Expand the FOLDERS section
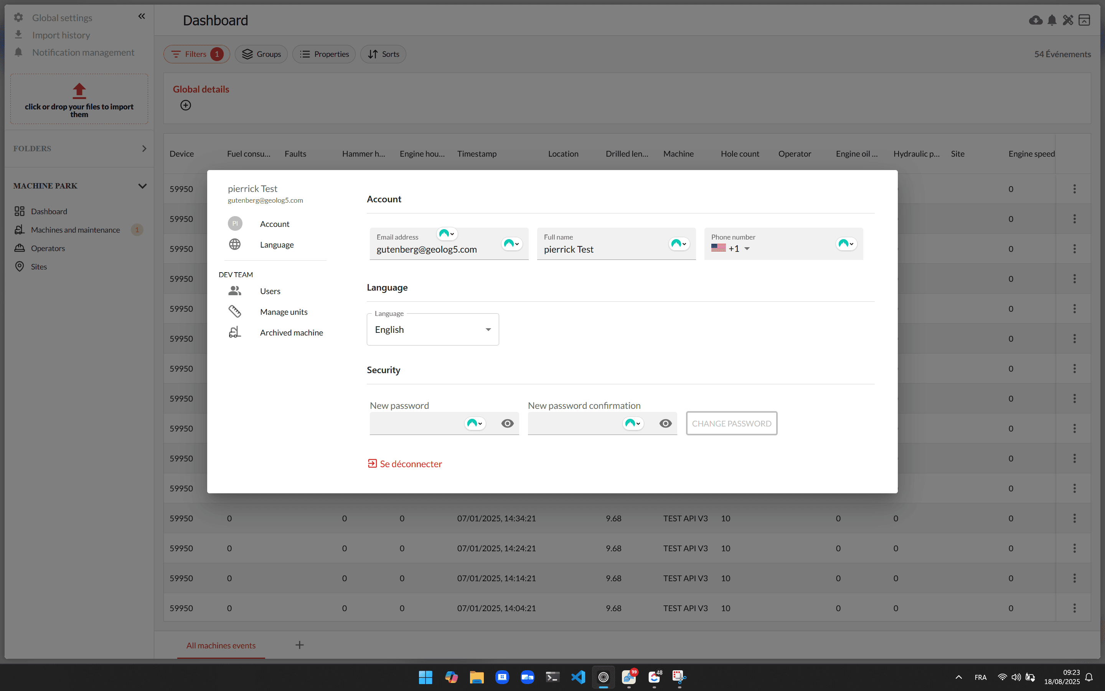The height and width of the screenshot is (691, 1105). (144, 149)
